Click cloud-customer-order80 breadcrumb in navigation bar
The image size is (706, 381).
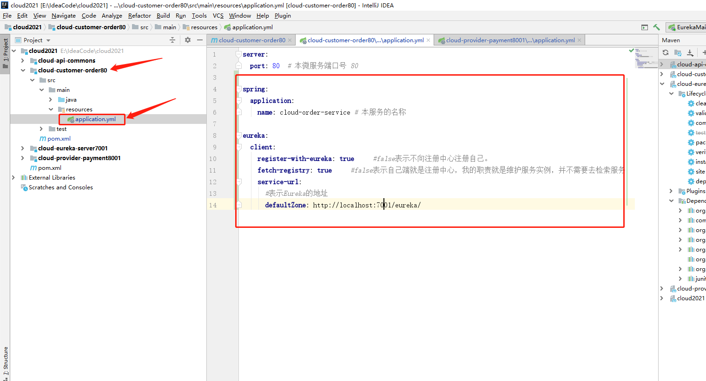[87, 27]
